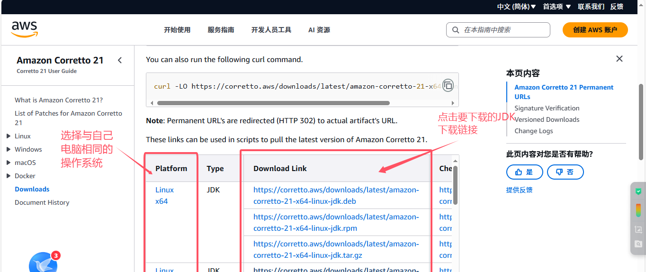
Task: Open the 开发人员工具 menu
Action: [271, 30]
